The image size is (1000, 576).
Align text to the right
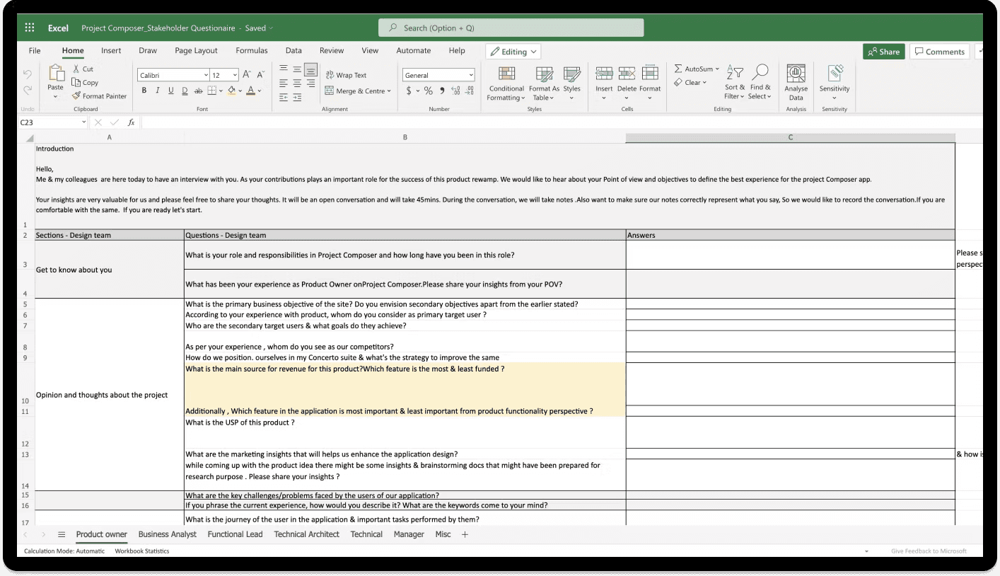pos(310,83)
